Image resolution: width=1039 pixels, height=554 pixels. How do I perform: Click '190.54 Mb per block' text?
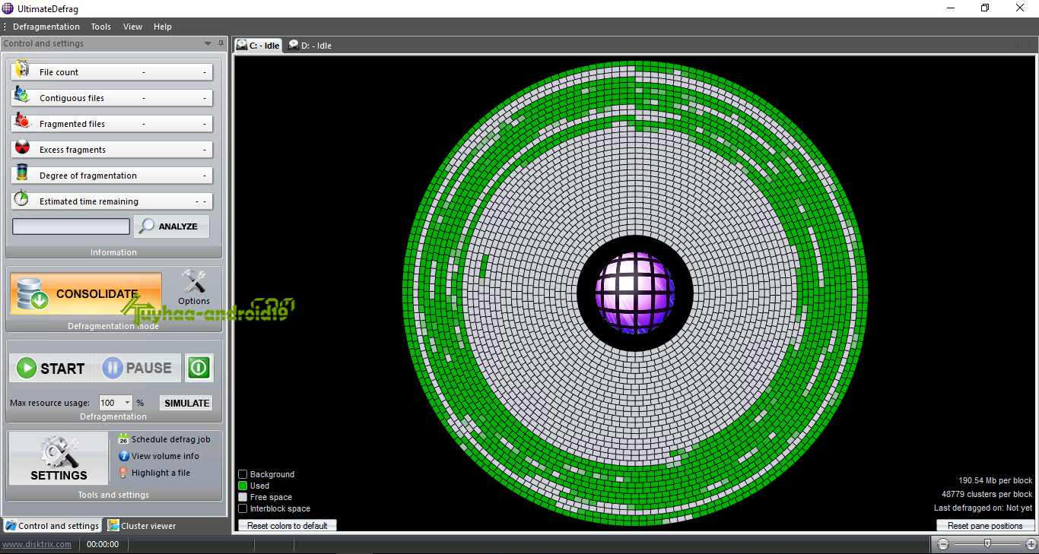[995, 480]
